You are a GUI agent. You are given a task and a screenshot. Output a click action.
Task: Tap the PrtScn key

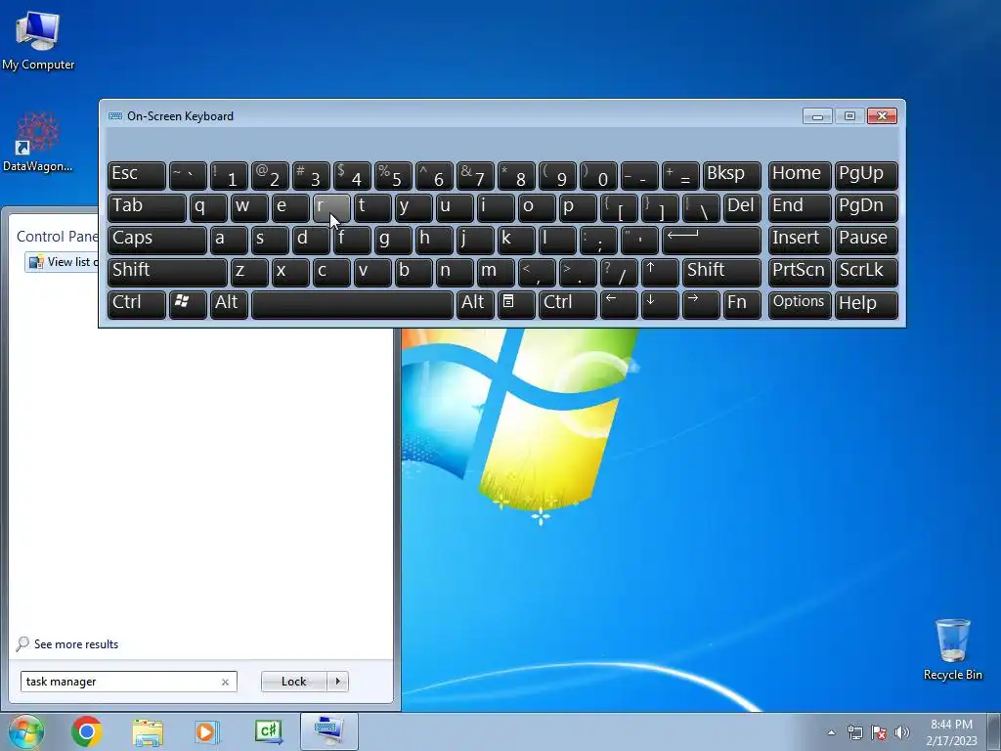[x=800, y=273]
